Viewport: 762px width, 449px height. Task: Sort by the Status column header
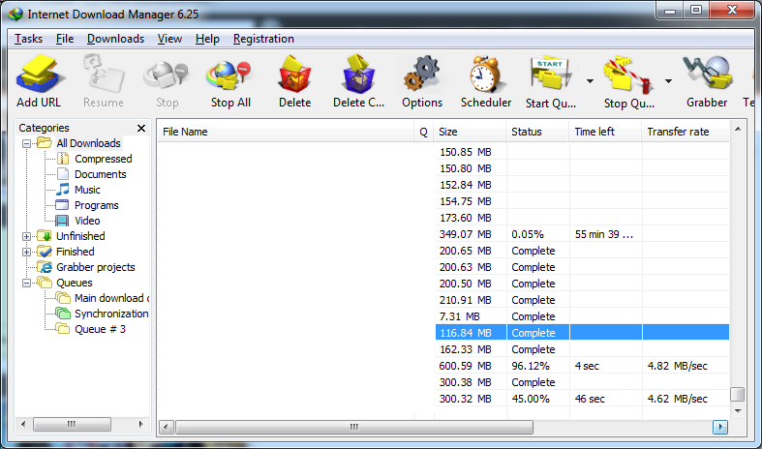[537, 132]
